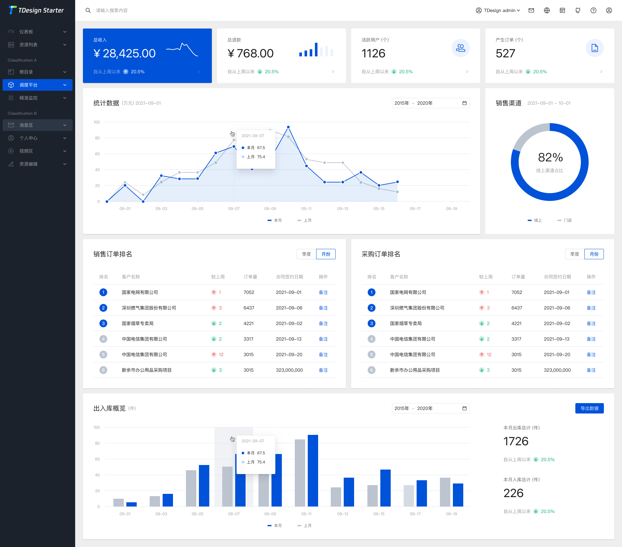Open the calendar icon in 出入库概览 panel
The image size is (622, 547).
pos(465,408)
